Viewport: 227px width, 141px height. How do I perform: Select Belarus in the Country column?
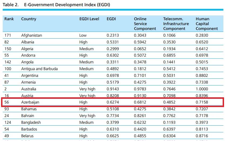click(28, 136)
